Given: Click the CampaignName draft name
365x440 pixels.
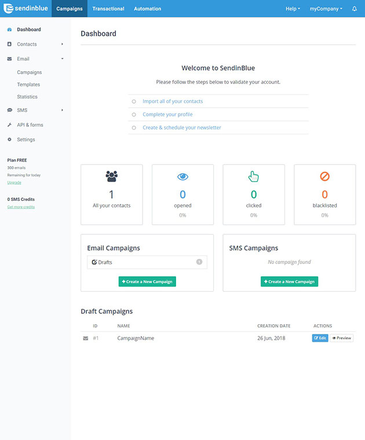Looking at the screenshot, I should point(136,338).
